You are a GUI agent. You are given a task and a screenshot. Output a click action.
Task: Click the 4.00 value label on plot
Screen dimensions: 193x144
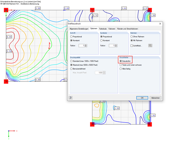tap(9, 37)
